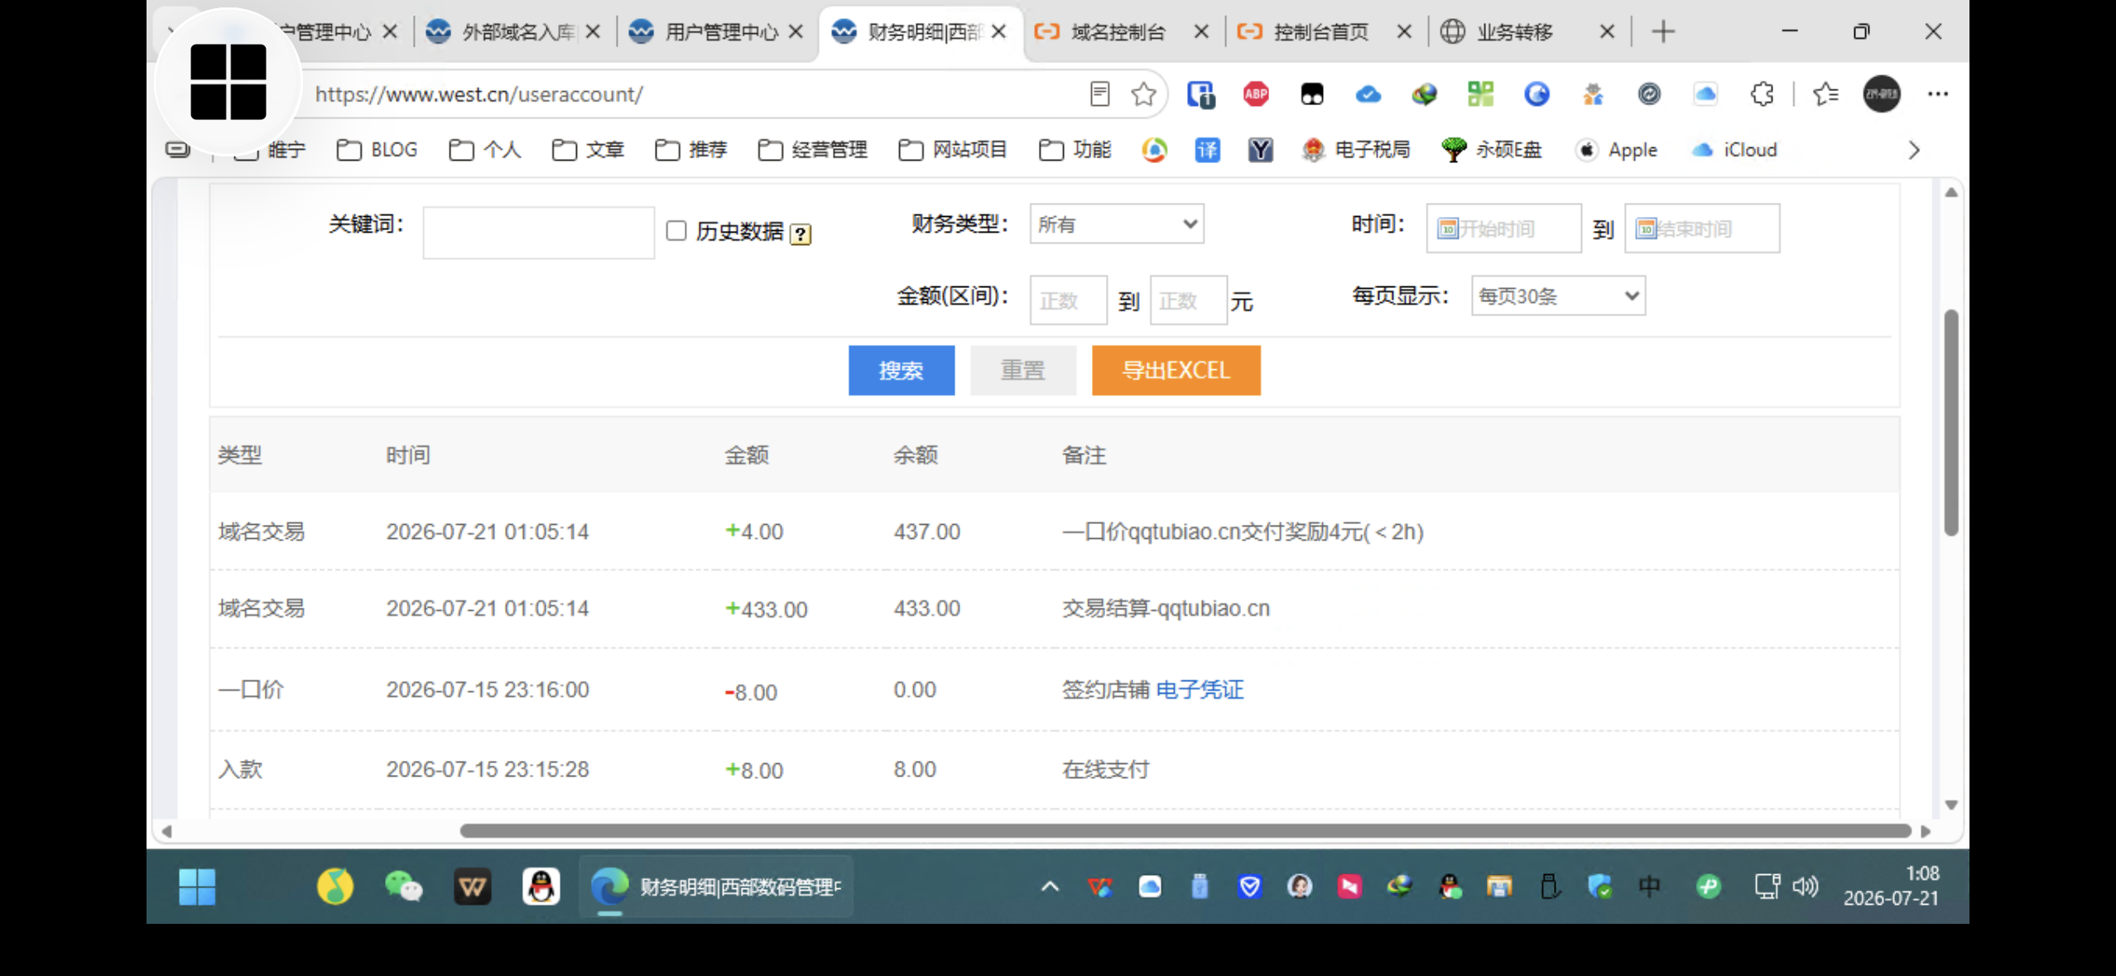Click the taskbar clock showing 1:08
The width and height of the screenshot is (2116, 976).
pyautogui.click(x=1892, y=886)
